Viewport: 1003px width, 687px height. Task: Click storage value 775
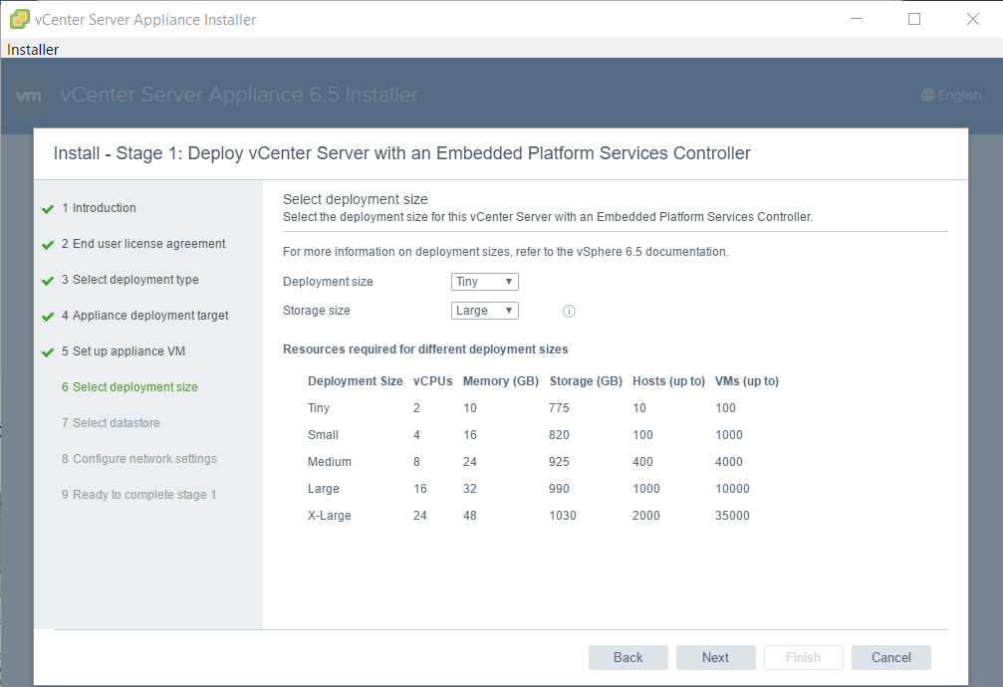point(559,408)
